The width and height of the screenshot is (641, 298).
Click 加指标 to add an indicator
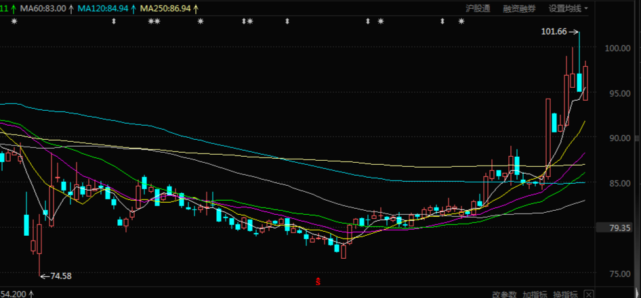[x=535, y=295]
